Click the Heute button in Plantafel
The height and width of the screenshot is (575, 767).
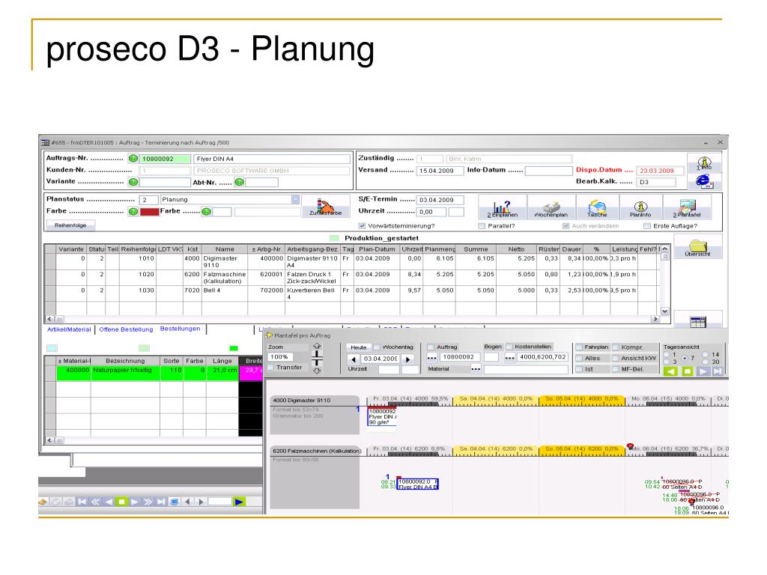point(359,347)
